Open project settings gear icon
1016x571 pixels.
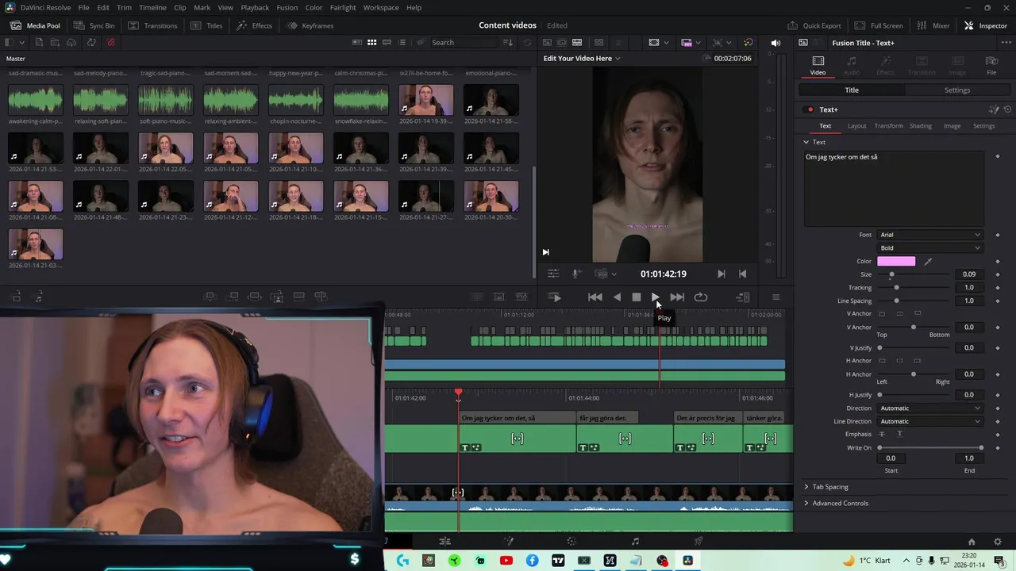[998, 542]
